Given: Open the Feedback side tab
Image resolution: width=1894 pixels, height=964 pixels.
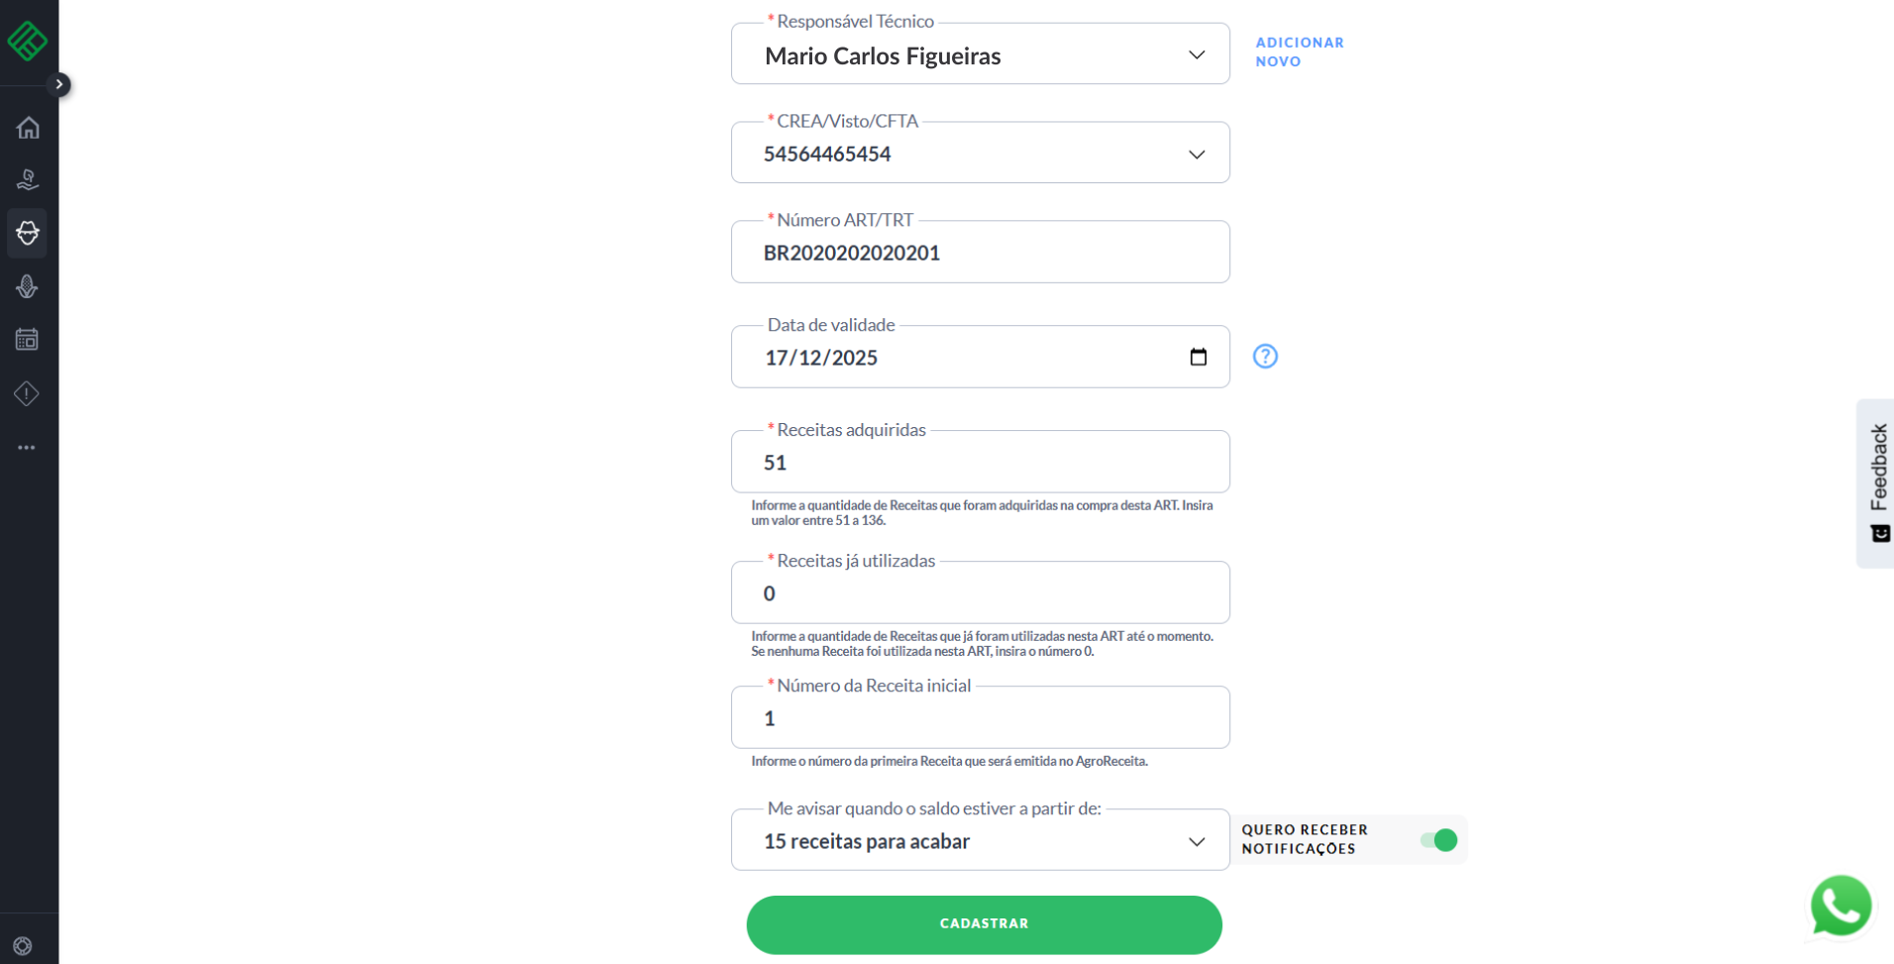Looking at the screenshot, I should pos(1877,482).
